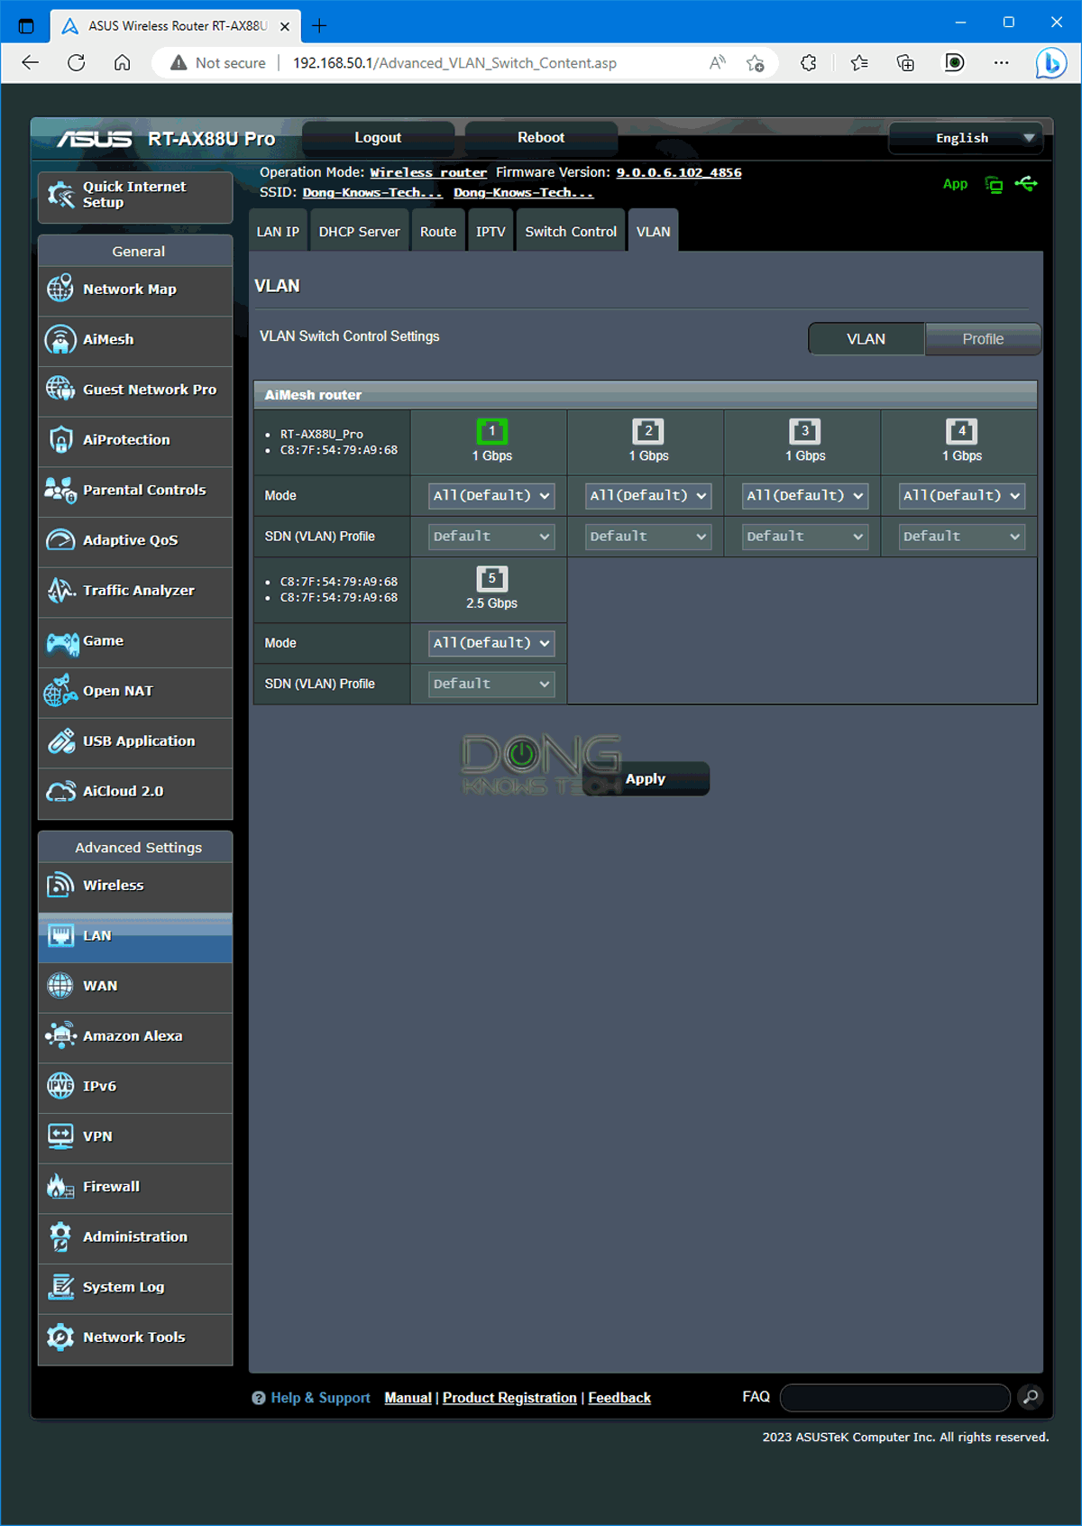Open Network Map from sidebar
The width and height of the screenshot is (1082, 1526).
[x=135, y=290]
